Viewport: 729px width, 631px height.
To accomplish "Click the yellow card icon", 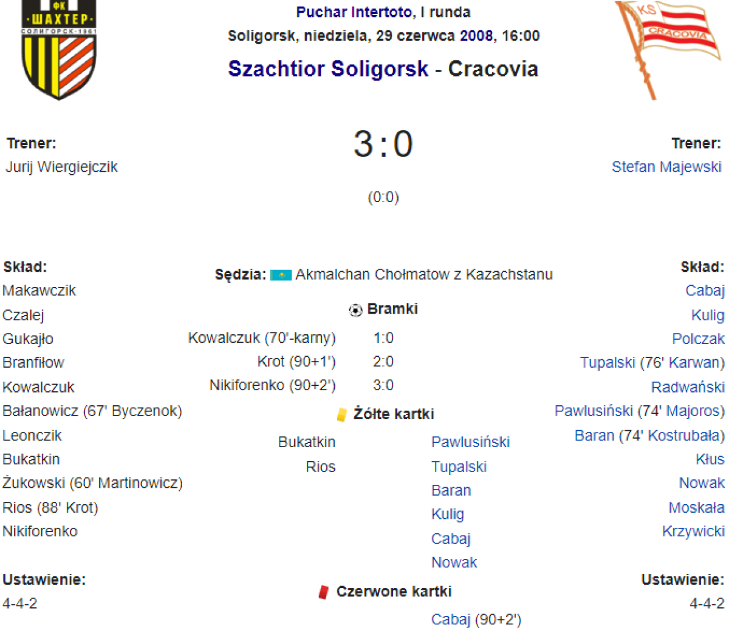I will (342, 414).
